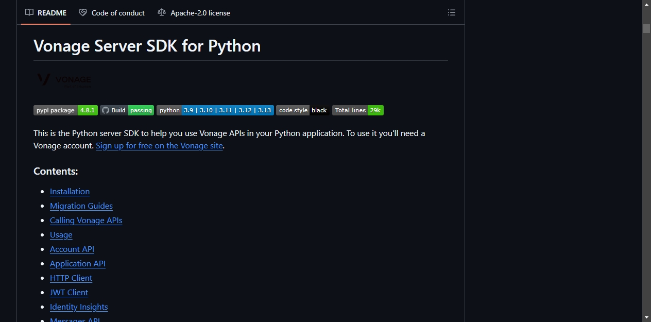Click the scrollbar up arrow
Screen dimensions: 651x322
coord(646,4)
